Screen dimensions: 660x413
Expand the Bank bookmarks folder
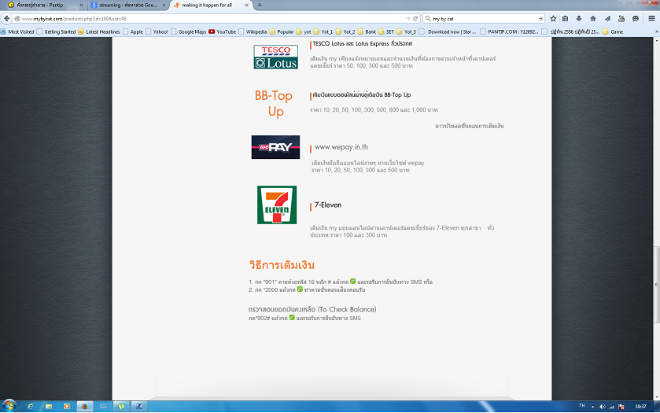pyautogui.click(x=367, y=31)
